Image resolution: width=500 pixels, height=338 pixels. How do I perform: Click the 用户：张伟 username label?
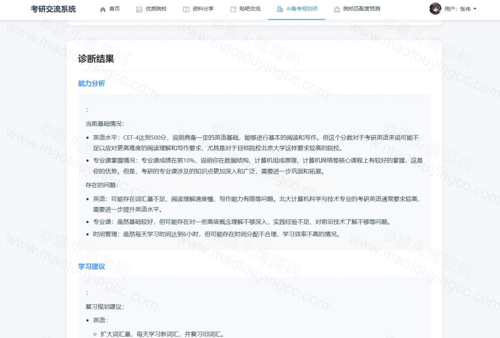pos(457,9)
